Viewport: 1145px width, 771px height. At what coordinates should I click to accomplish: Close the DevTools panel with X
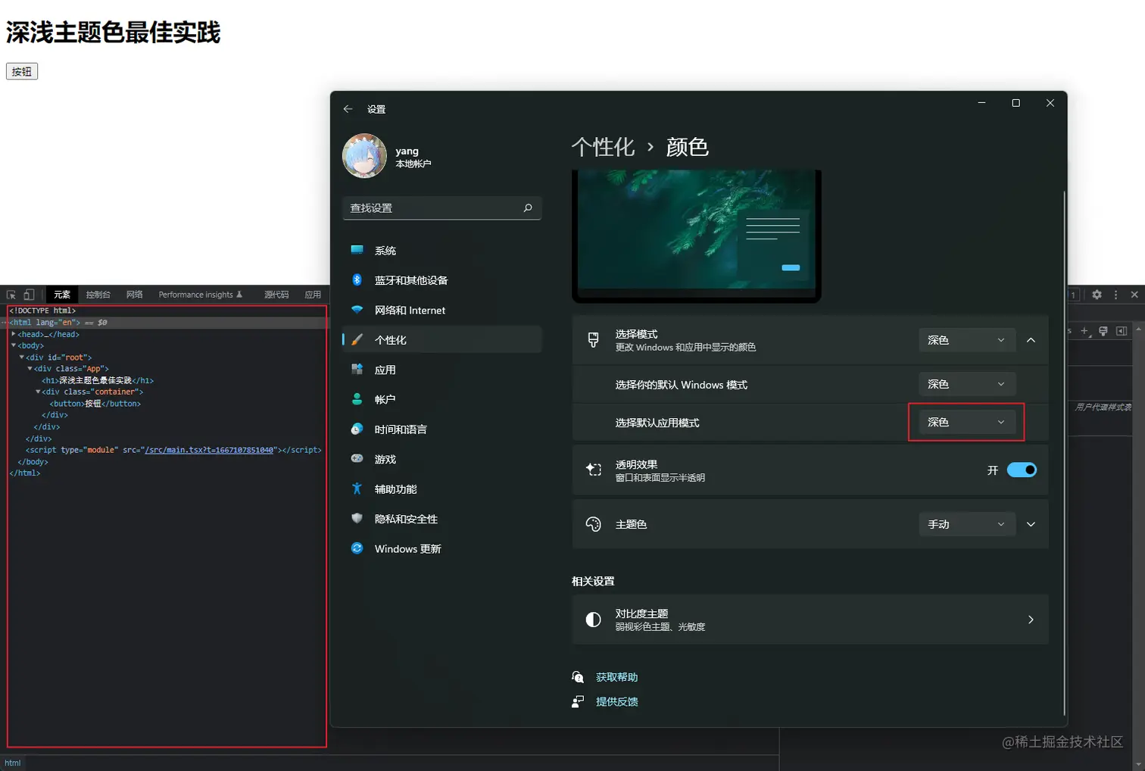[x=1134, y=295]
